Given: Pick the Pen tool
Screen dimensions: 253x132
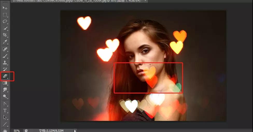Looking at the screenshot, I should 5,104.
